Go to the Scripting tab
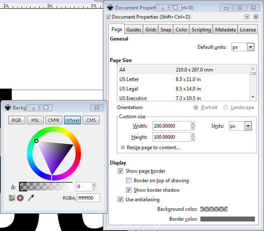 pyautogui.click(x=201, y=30)
